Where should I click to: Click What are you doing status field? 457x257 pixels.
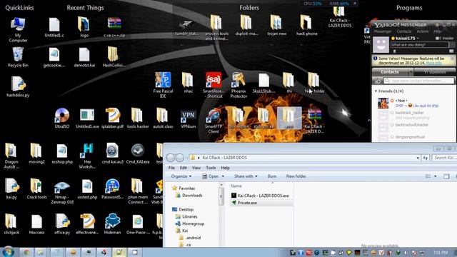click(419, 45)
